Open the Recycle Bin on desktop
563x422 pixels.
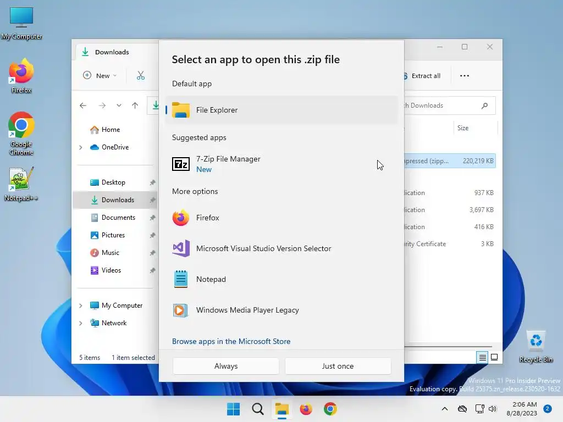tap(536, 347)
